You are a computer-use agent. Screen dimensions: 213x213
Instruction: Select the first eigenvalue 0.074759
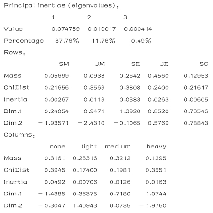pos(65,29)
